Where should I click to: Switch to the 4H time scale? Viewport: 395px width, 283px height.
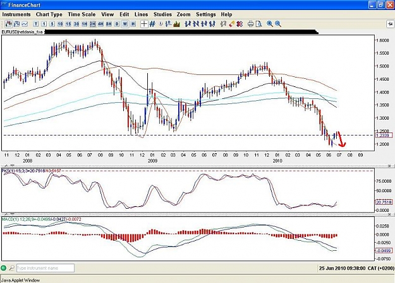[100, 24]
